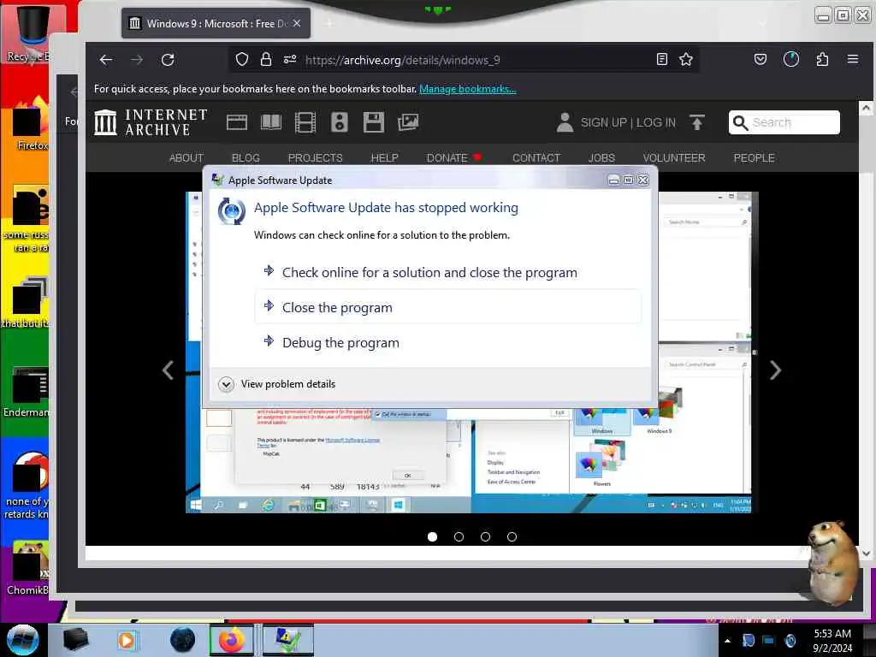The image size is (876, 657).
Task: Click the taskbar clock showing 5:53 AM
Action: (832, 641)
